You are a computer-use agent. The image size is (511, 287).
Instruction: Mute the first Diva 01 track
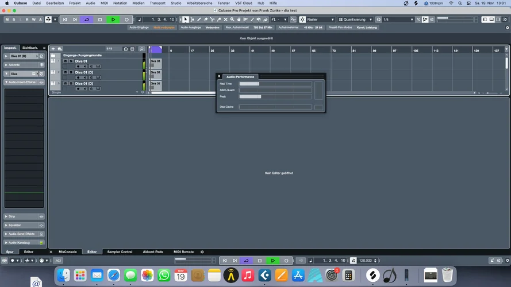pyautogui.click(x=65, y=61)
